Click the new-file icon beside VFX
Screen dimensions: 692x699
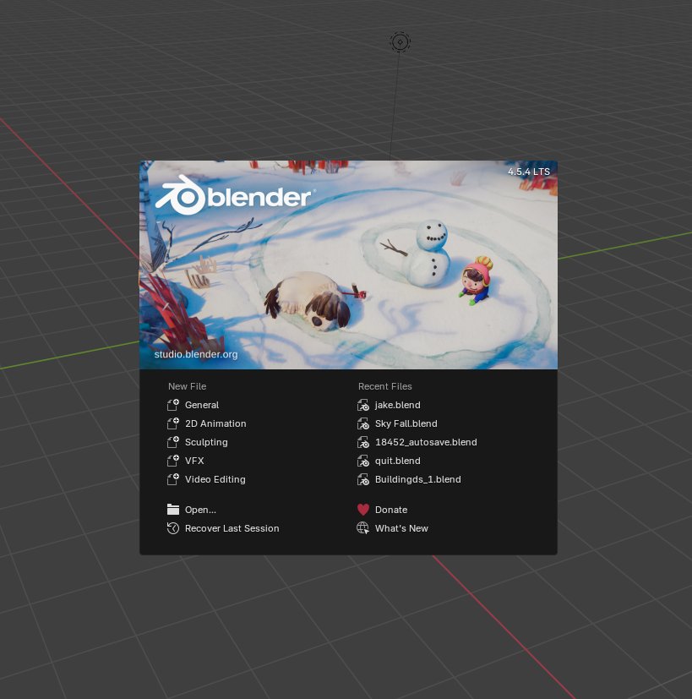tap(173, 461)
